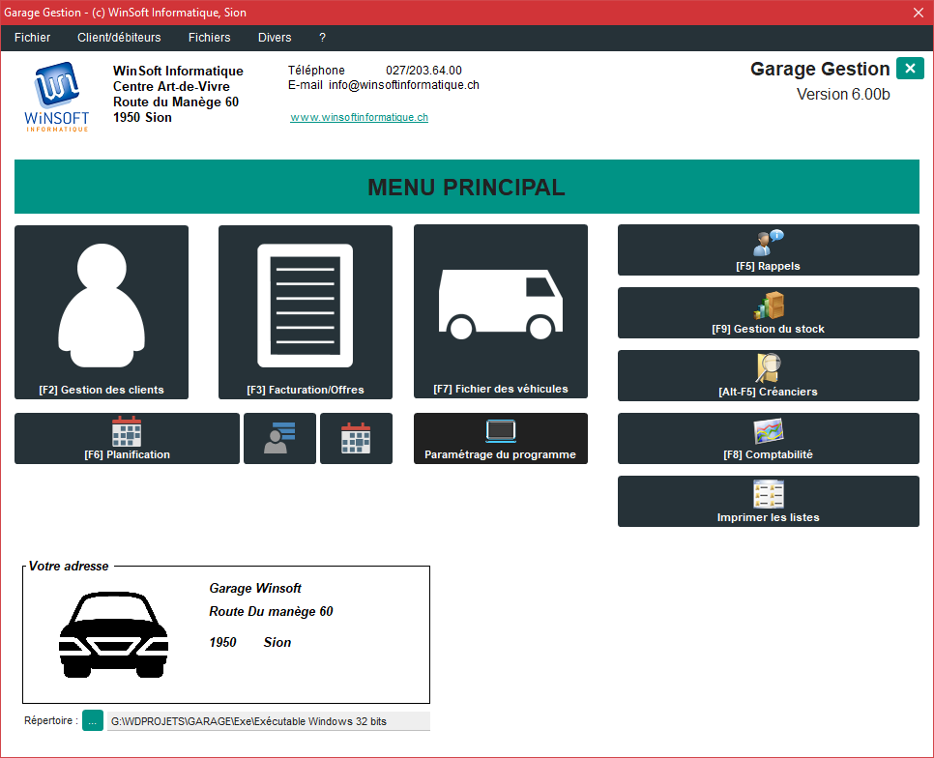Open Imprimer les listes

coord(769,502)
